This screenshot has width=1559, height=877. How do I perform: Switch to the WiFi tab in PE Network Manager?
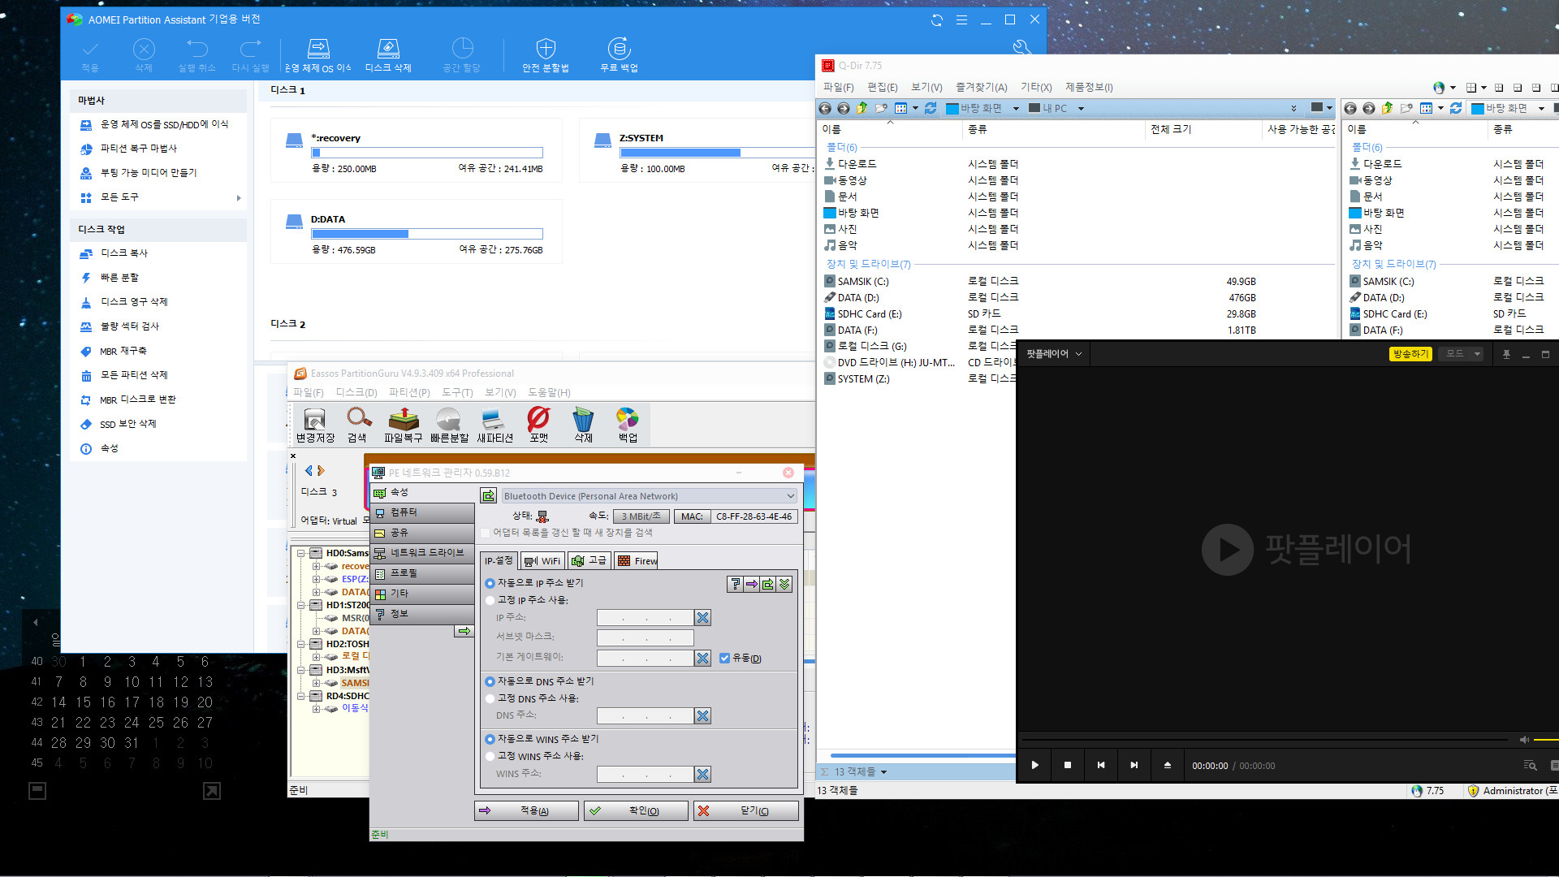pos(542,560)
